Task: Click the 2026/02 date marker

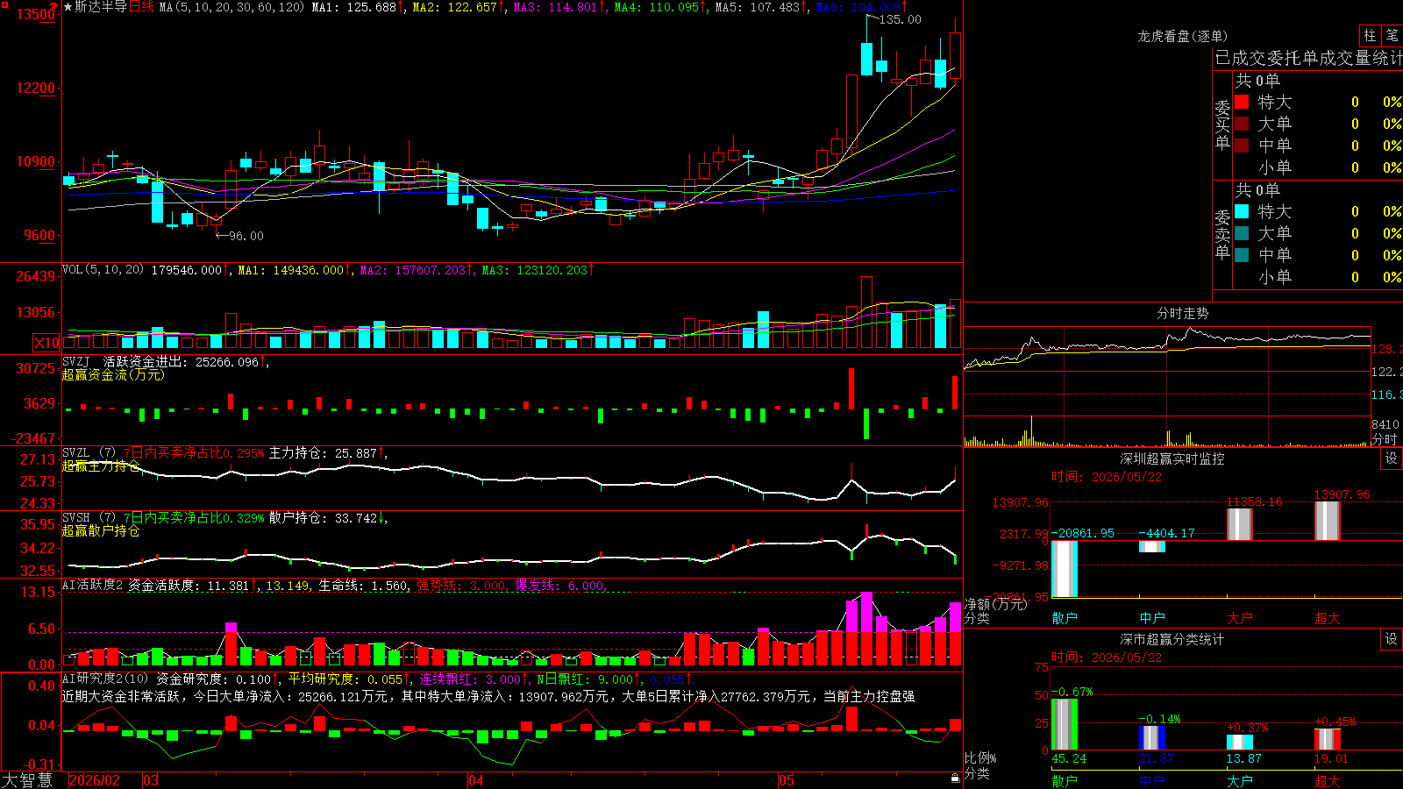Action: [95, 780]
